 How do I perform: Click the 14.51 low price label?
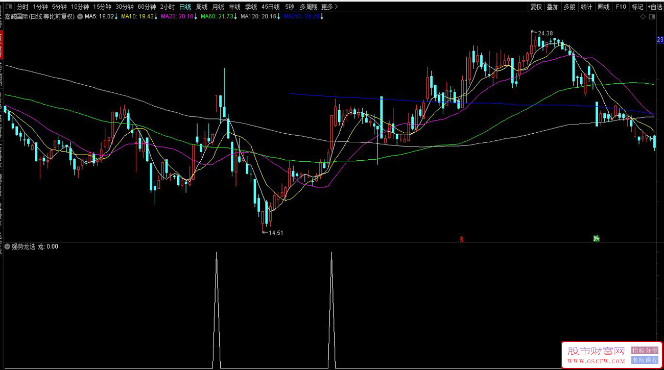[x=276, y=233]
